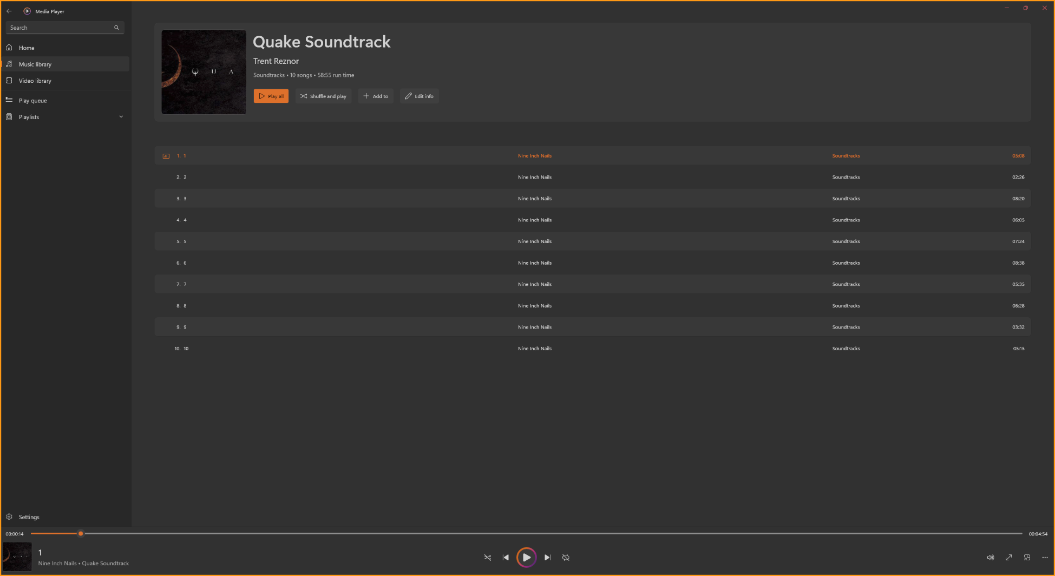The width and height of the screenshot is (1055, 576).
Task: Click the Soundtracks genre on track 9 row
Action: 846,328
